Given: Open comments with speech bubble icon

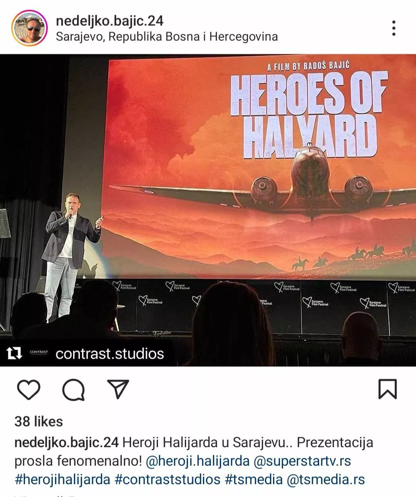Looking at the screenshot, I should pos(73,389).
